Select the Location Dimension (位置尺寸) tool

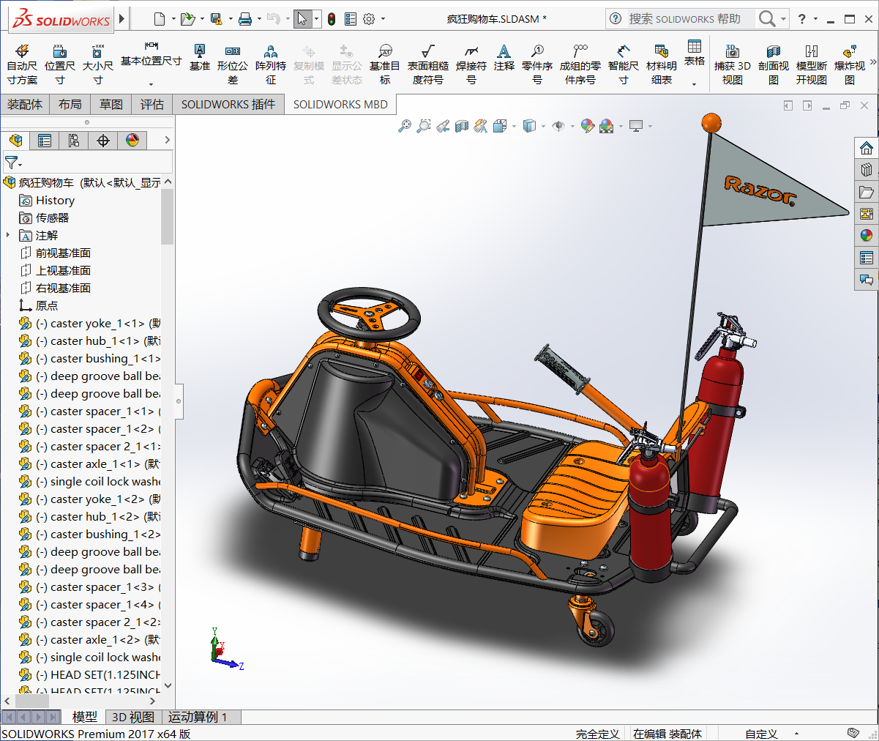(x=60, y=64)
